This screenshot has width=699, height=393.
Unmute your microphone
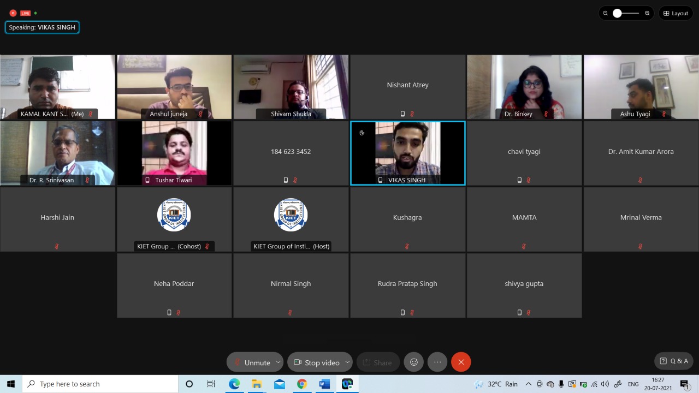[251, 362]
